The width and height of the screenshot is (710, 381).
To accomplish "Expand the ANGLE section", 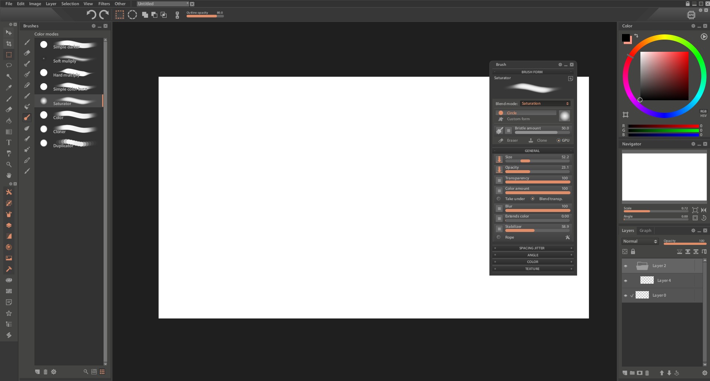I will point(533,255).
